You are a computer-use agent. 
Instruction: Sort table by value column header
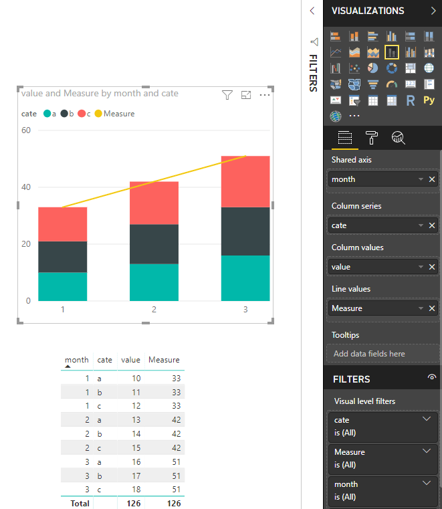131,360
